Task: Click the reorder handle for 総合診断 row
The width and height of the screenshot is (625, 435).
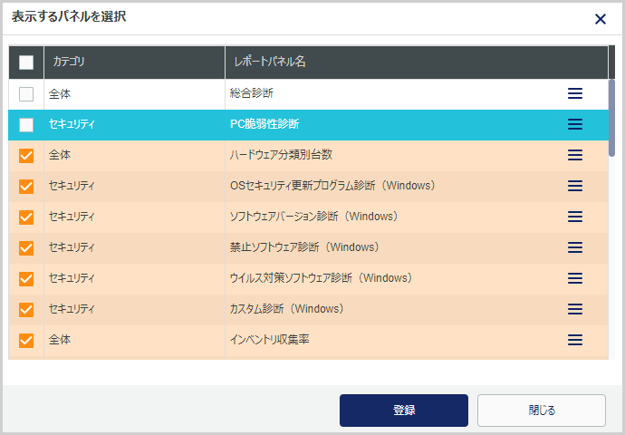Action: click(x=575, y=93)
